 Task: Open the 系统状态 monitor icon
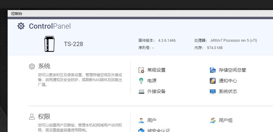tap(213, 91)
